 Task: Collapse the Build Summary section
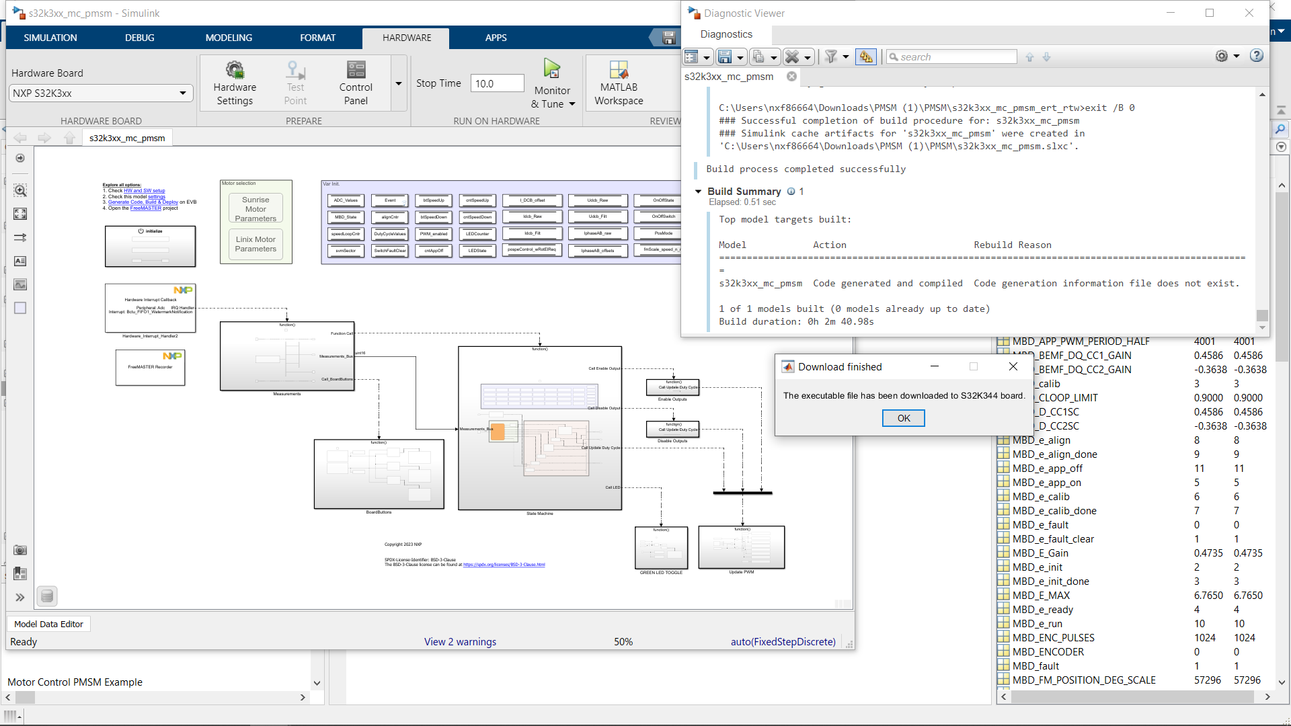pos(698,192)
